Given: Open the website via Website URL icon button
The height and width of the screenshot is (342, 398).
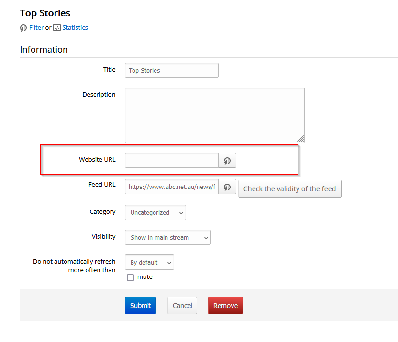Looking at the screenshot, I should tap(227, 161).
